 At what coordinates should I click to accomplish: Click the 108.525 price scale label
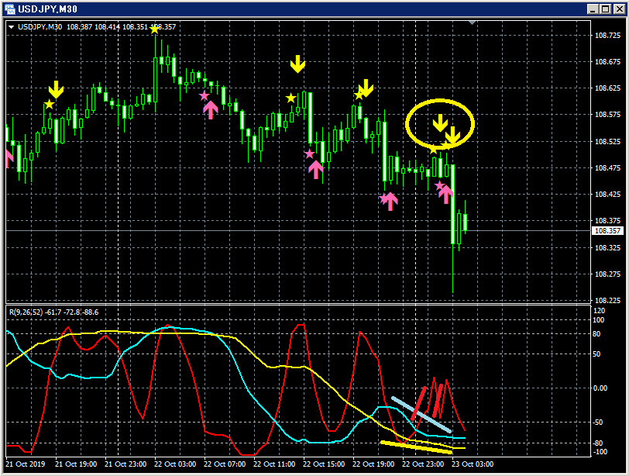[607, 141]
